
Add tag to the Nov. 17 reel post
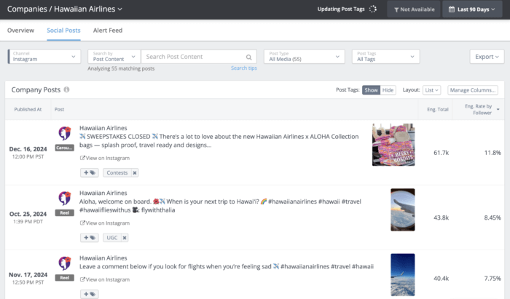point(90,294)
